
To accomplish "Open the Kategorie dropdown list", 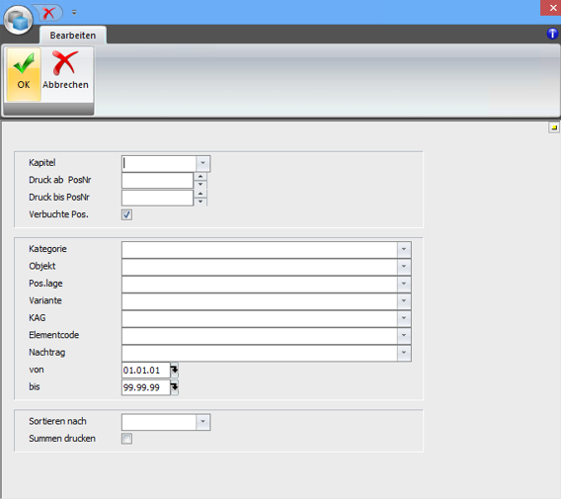I will [x=404, y=249].
